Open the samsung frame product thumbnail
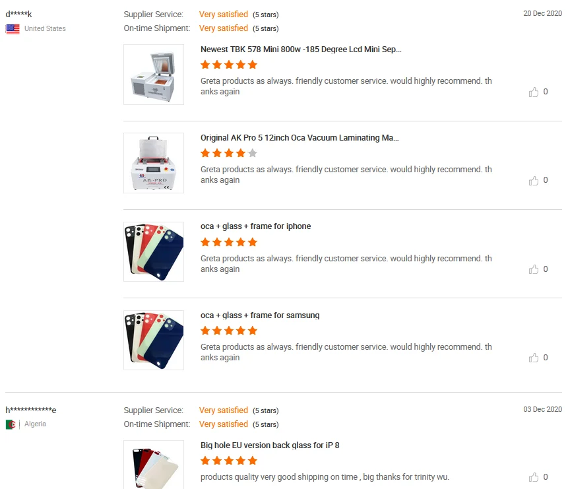This screenshot has height=489, width=568. tap(154, 341)
